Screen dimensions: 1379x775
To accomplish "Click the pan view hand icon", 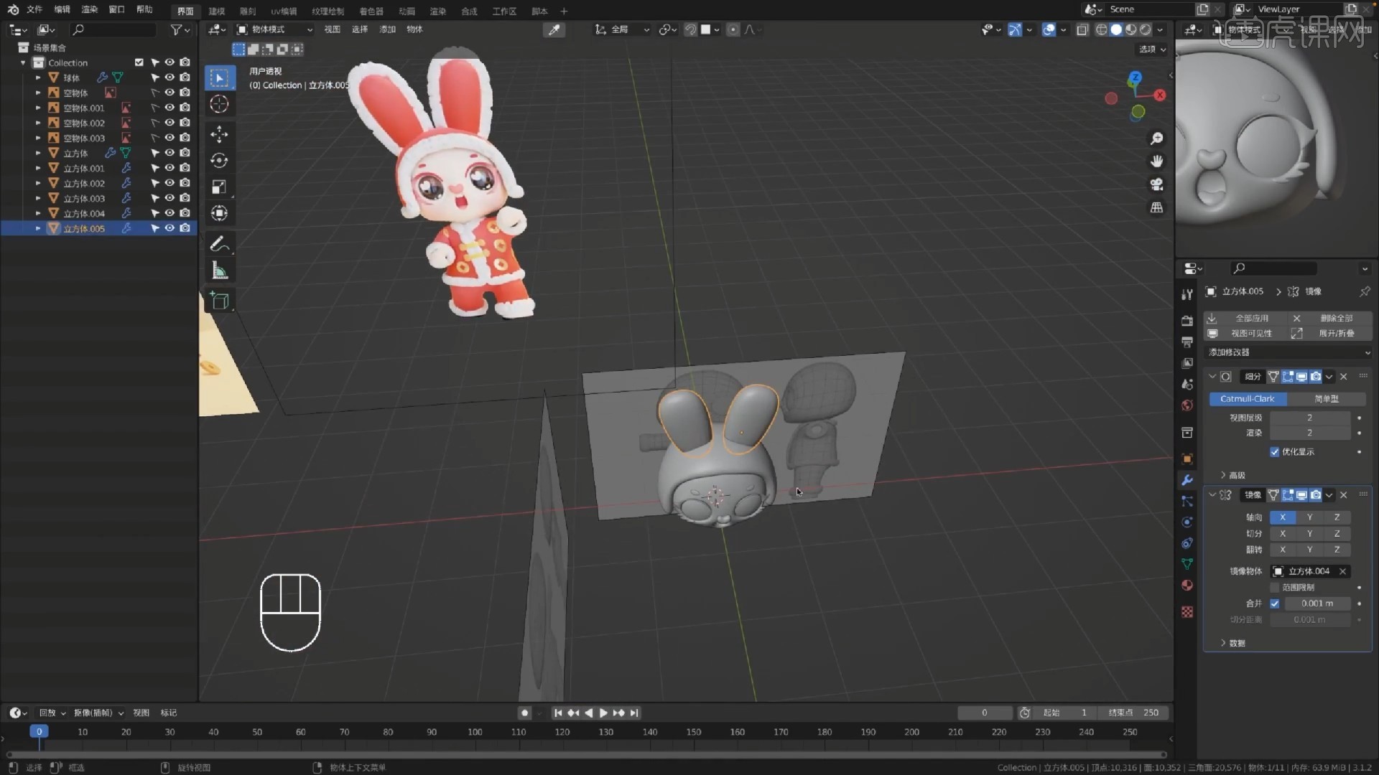I will pyautogui.click(x=1156, y=161).
